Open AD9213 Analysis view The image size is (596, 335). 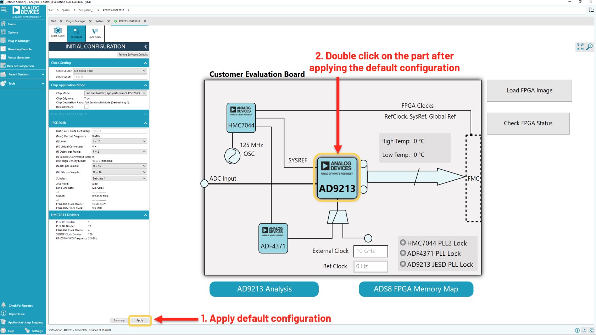click(x=264, y=289)
